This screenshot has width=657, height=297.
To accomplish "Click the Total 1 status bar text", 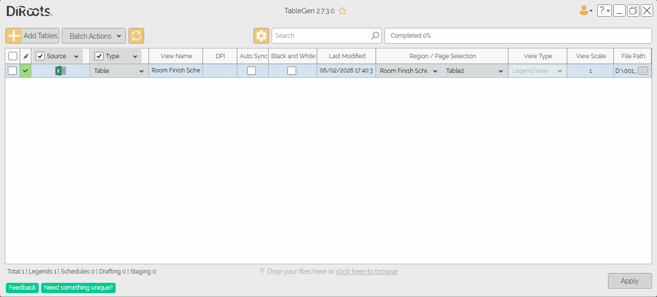I will pyautogui.click(x=16, y=272).
